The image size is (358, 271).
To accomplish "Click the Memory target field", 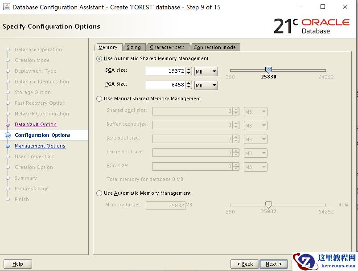I will [x=165, y=205].
